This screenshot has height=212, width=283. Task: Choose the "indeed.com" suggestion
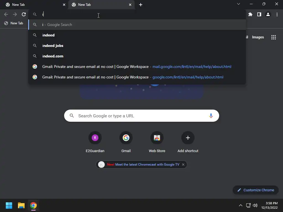point(137,56)
